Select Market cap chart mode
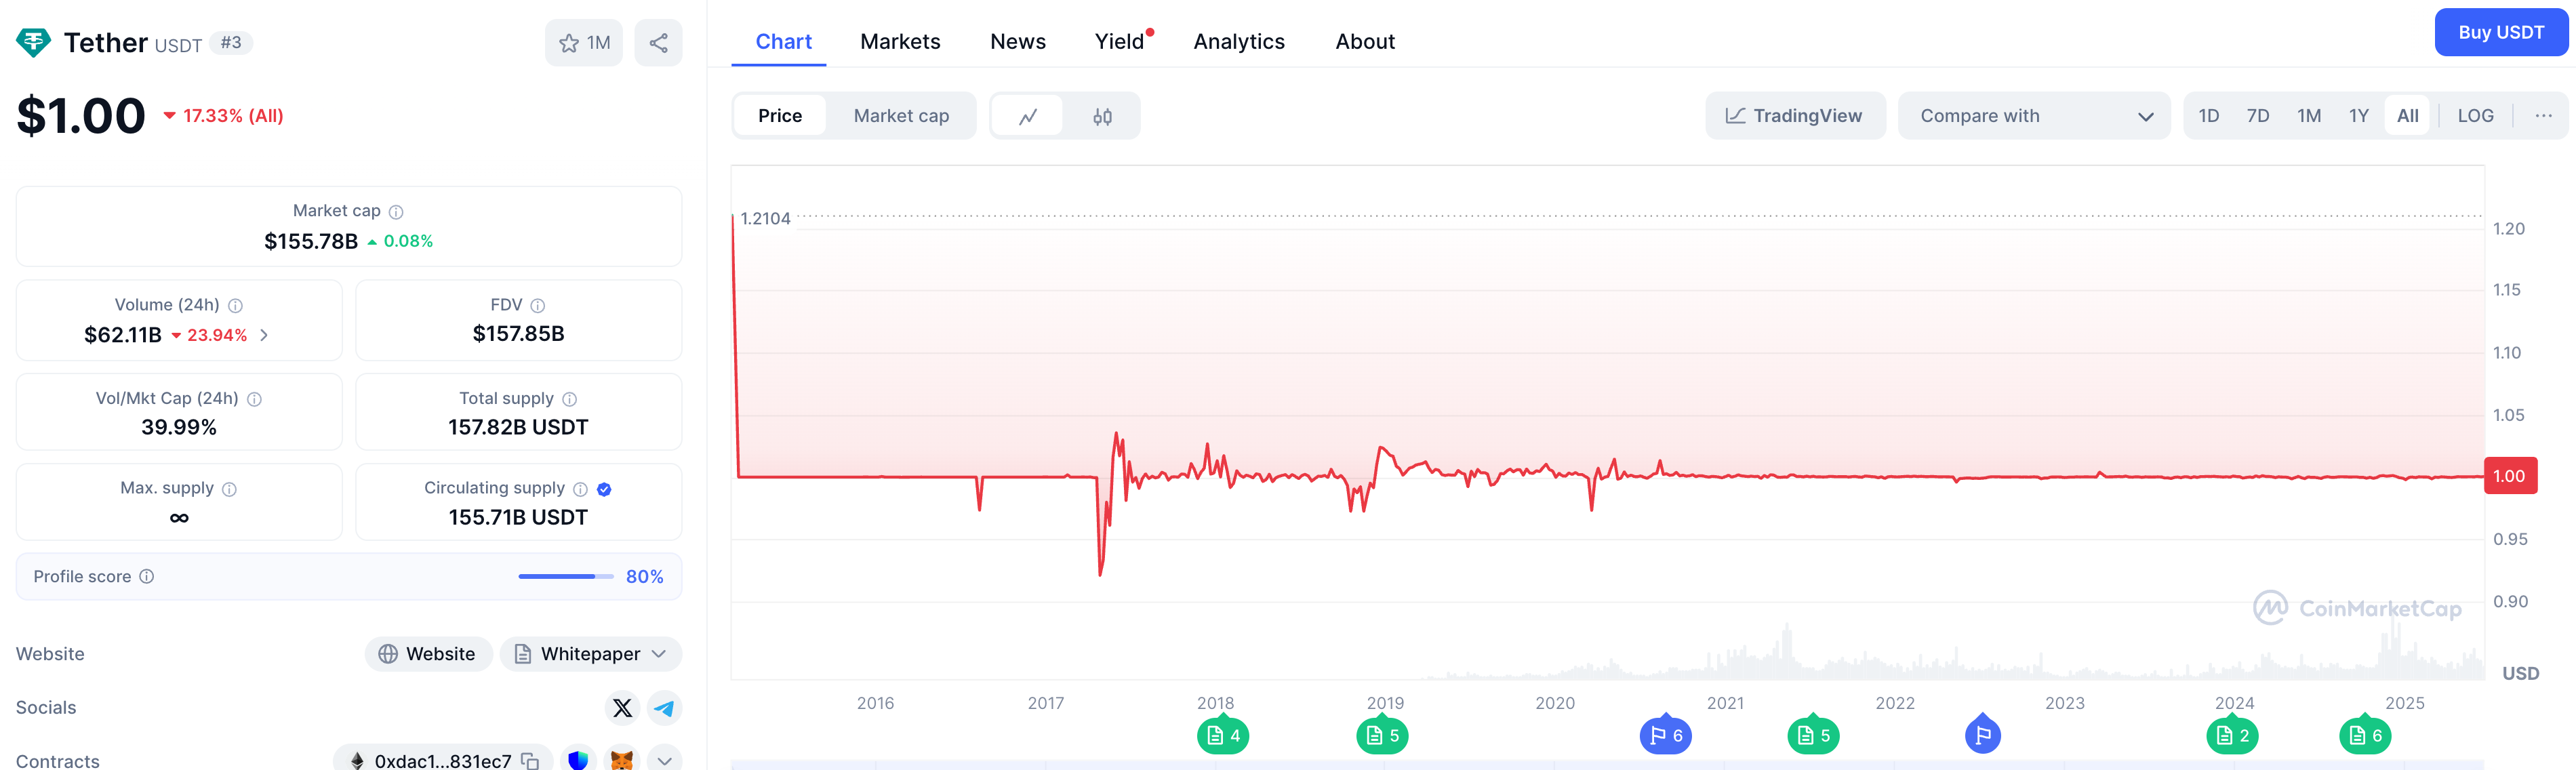2576x770 pixels. [x=901, y=116]
